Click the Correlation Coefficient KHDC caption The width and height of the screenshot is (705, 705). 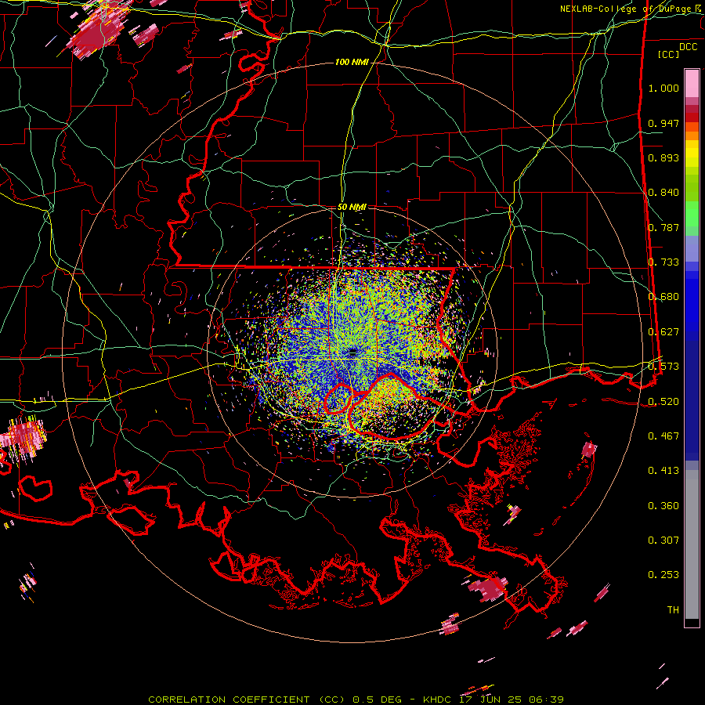pyautogui.click(x=356, y=700)
